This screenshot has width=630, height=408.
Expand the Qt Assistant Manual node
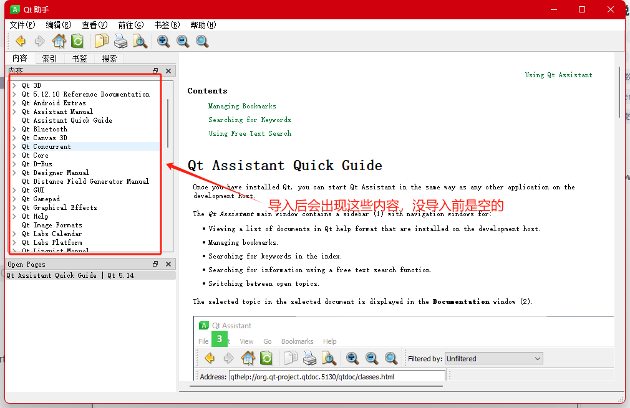[14, 111]
